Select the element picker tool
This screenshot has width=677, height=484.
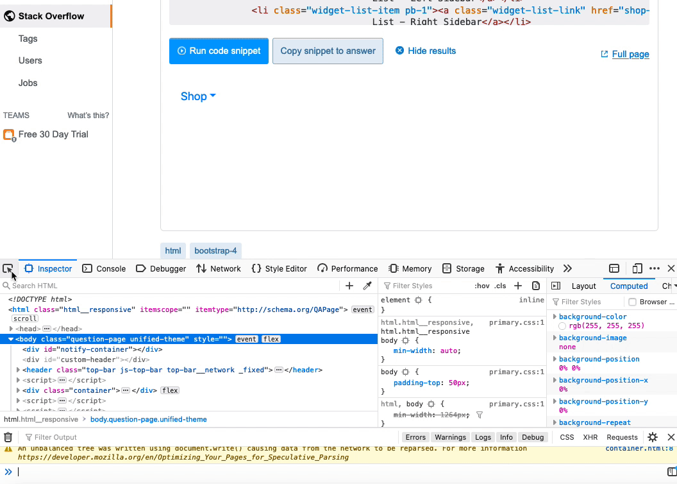[8, 268]
